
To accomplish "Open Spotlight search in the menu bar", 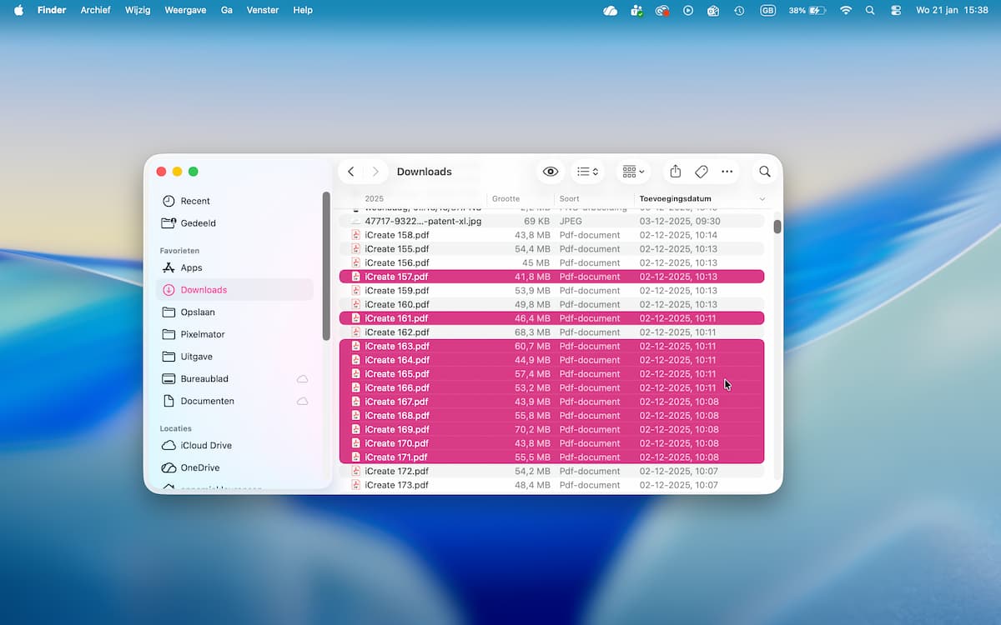I will 870,10.
